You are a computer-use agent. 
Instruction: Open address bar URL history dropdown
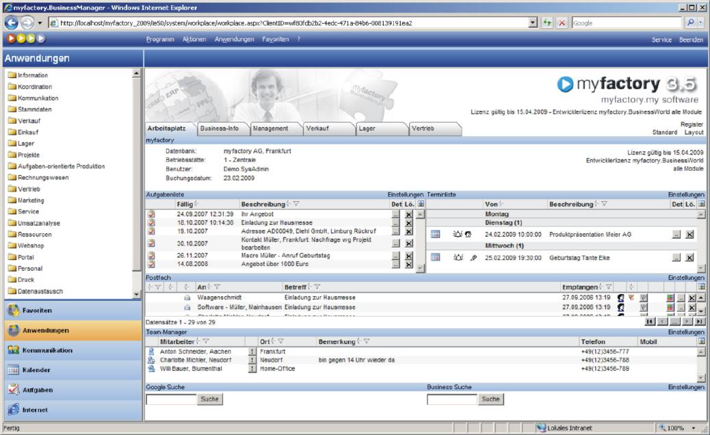point(533,23)
